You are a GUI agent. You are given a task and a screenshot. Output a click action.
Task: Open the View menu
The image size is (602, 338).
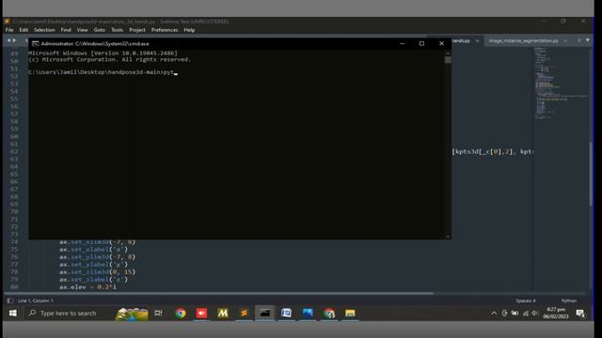[x=82, y=30]
